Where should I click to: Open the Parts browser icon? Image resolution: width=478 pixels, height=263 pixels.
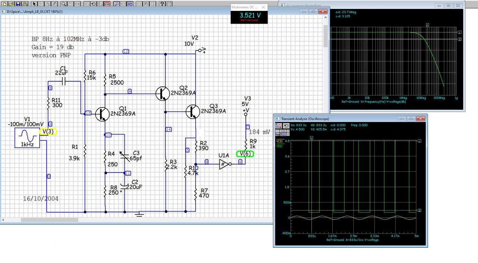click(139, 4)
